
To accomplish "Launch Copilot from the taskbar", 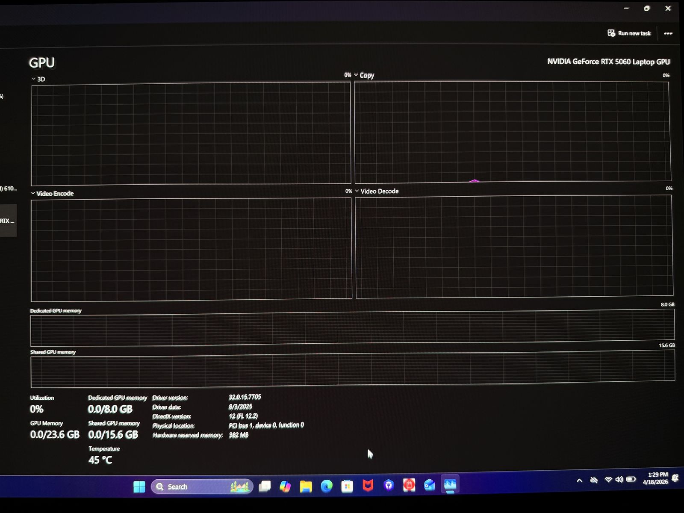I will (285, 486).
